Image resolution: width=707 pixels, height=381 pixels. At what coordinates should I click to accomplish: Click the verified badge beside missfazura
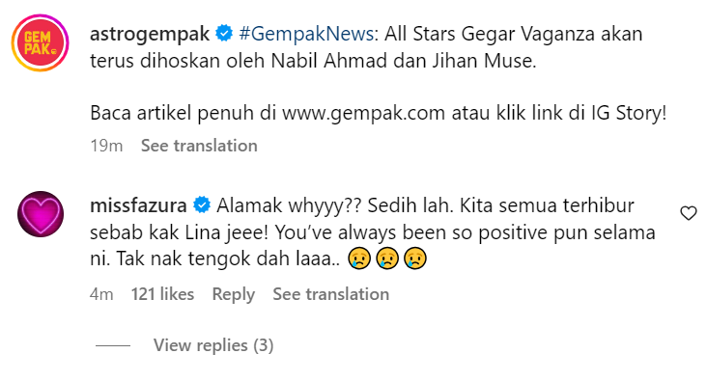[x=202, y=205]
